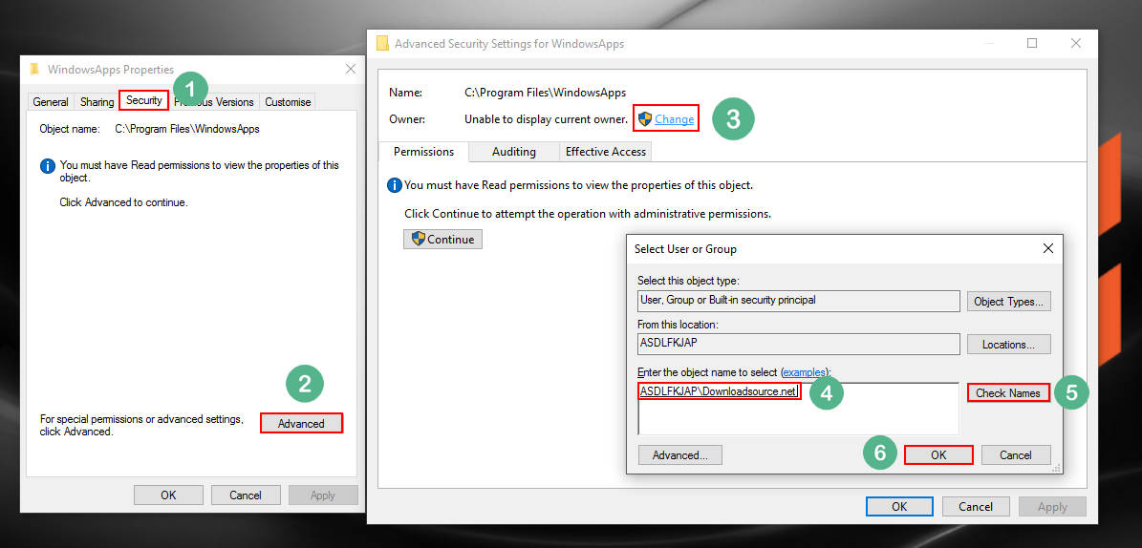Click the C:\Program Files\WindowsApps name in Advanced Security
The width and height of the screenshot is (1142, 548).
(546, 94)
